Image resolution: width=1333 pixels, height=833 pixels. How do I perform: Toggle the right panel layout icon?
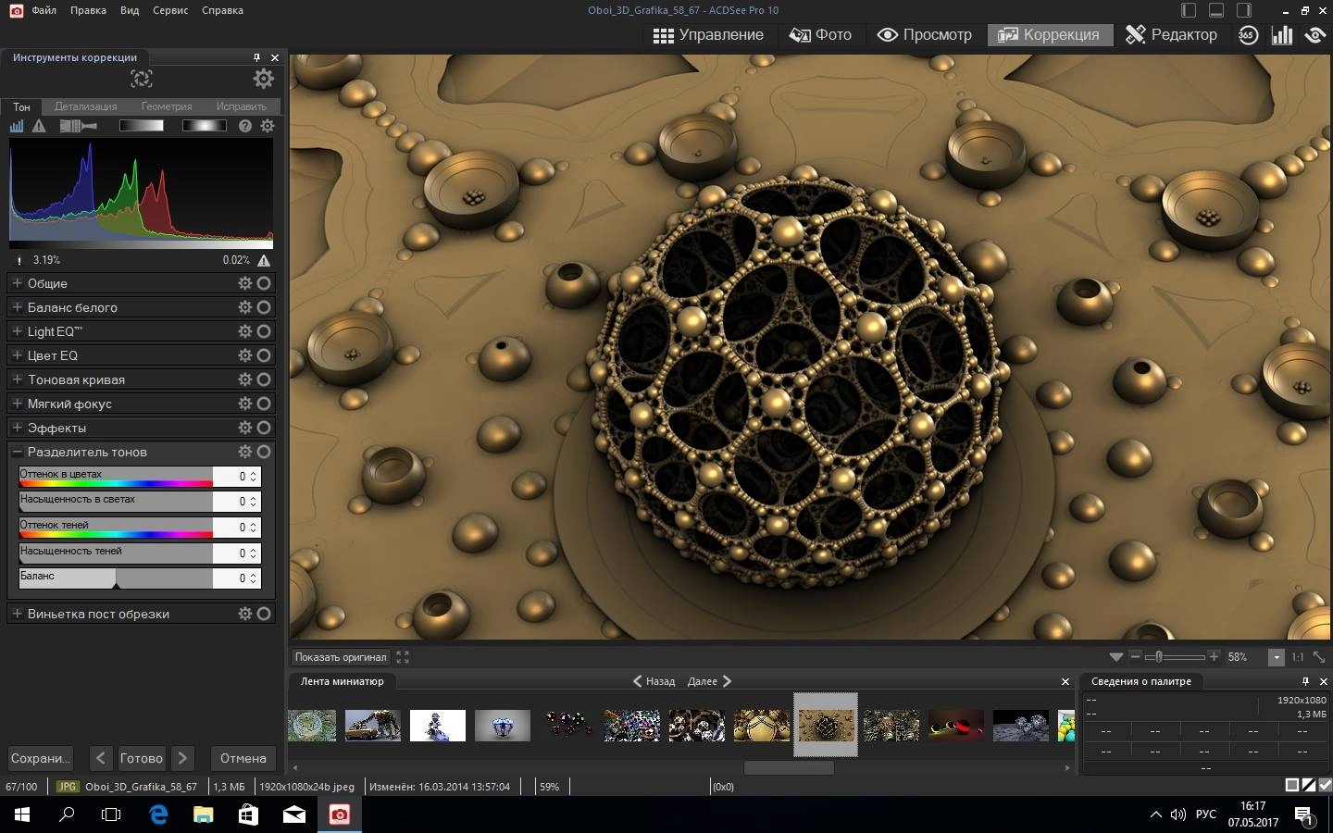(x=1245, y=10)
